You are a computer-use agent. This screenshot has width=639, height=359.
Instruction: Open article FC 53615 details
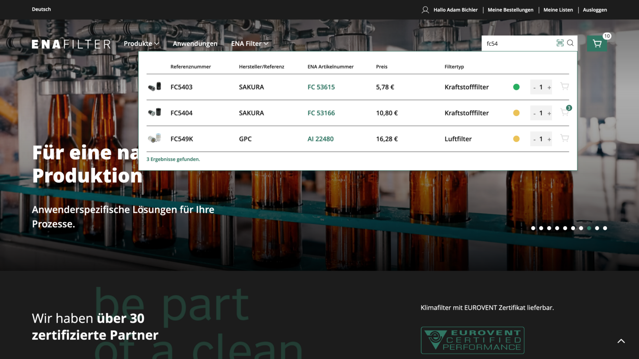click(x=321, y=87)
